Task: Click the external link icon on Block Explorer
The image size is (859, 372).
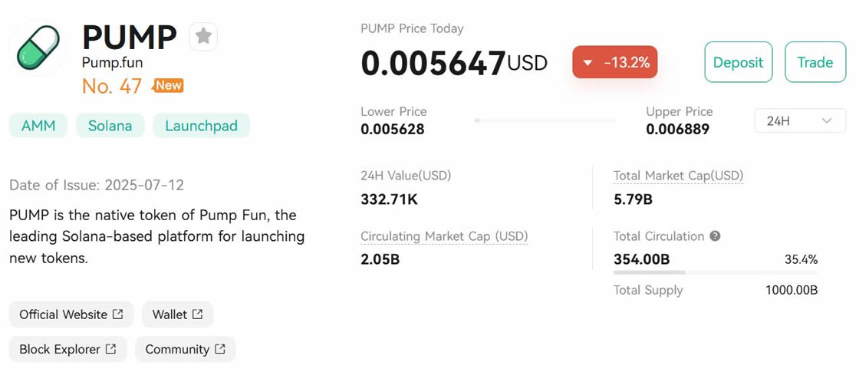Action: pos(111,349)
